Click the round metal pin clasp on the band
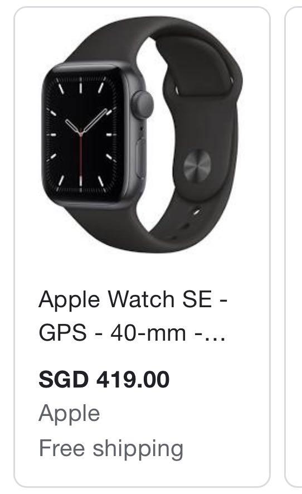The width and height of the screenshot is (302, 494). (x=197, y=166)
